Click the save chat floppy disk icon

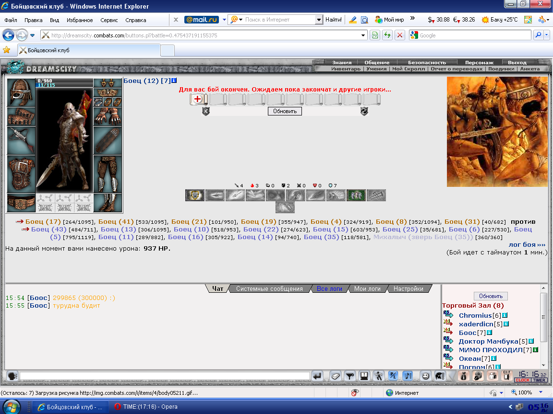364,376
